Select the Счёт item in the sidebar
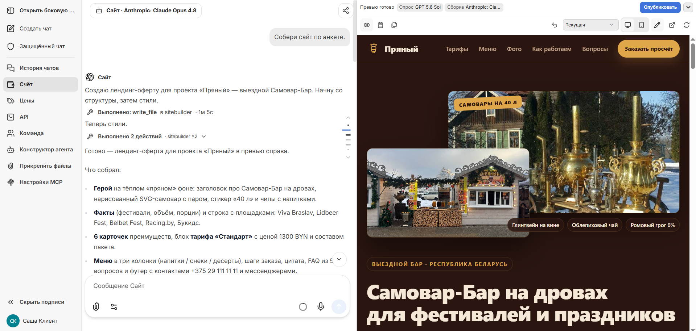This screenshot has height=331, width=696. tap(41, 84)
